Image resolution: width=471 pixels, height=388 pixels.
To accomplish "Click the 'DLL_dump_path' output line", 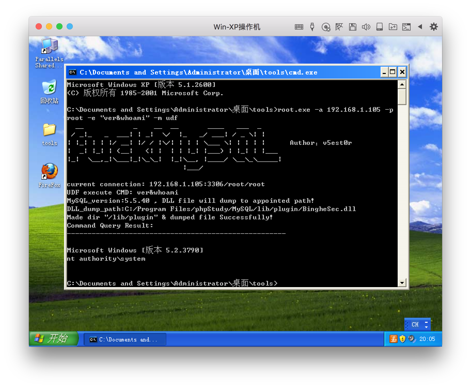I will pos(211,209).
